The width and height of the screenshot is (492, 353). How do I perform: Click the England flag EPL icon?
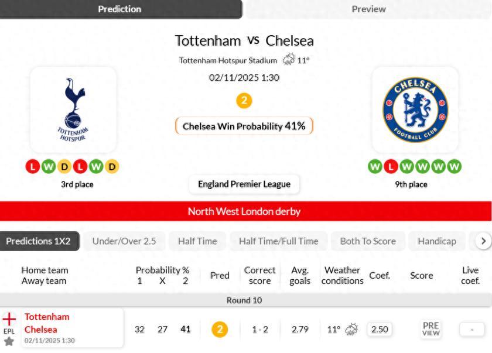[9, 319]
